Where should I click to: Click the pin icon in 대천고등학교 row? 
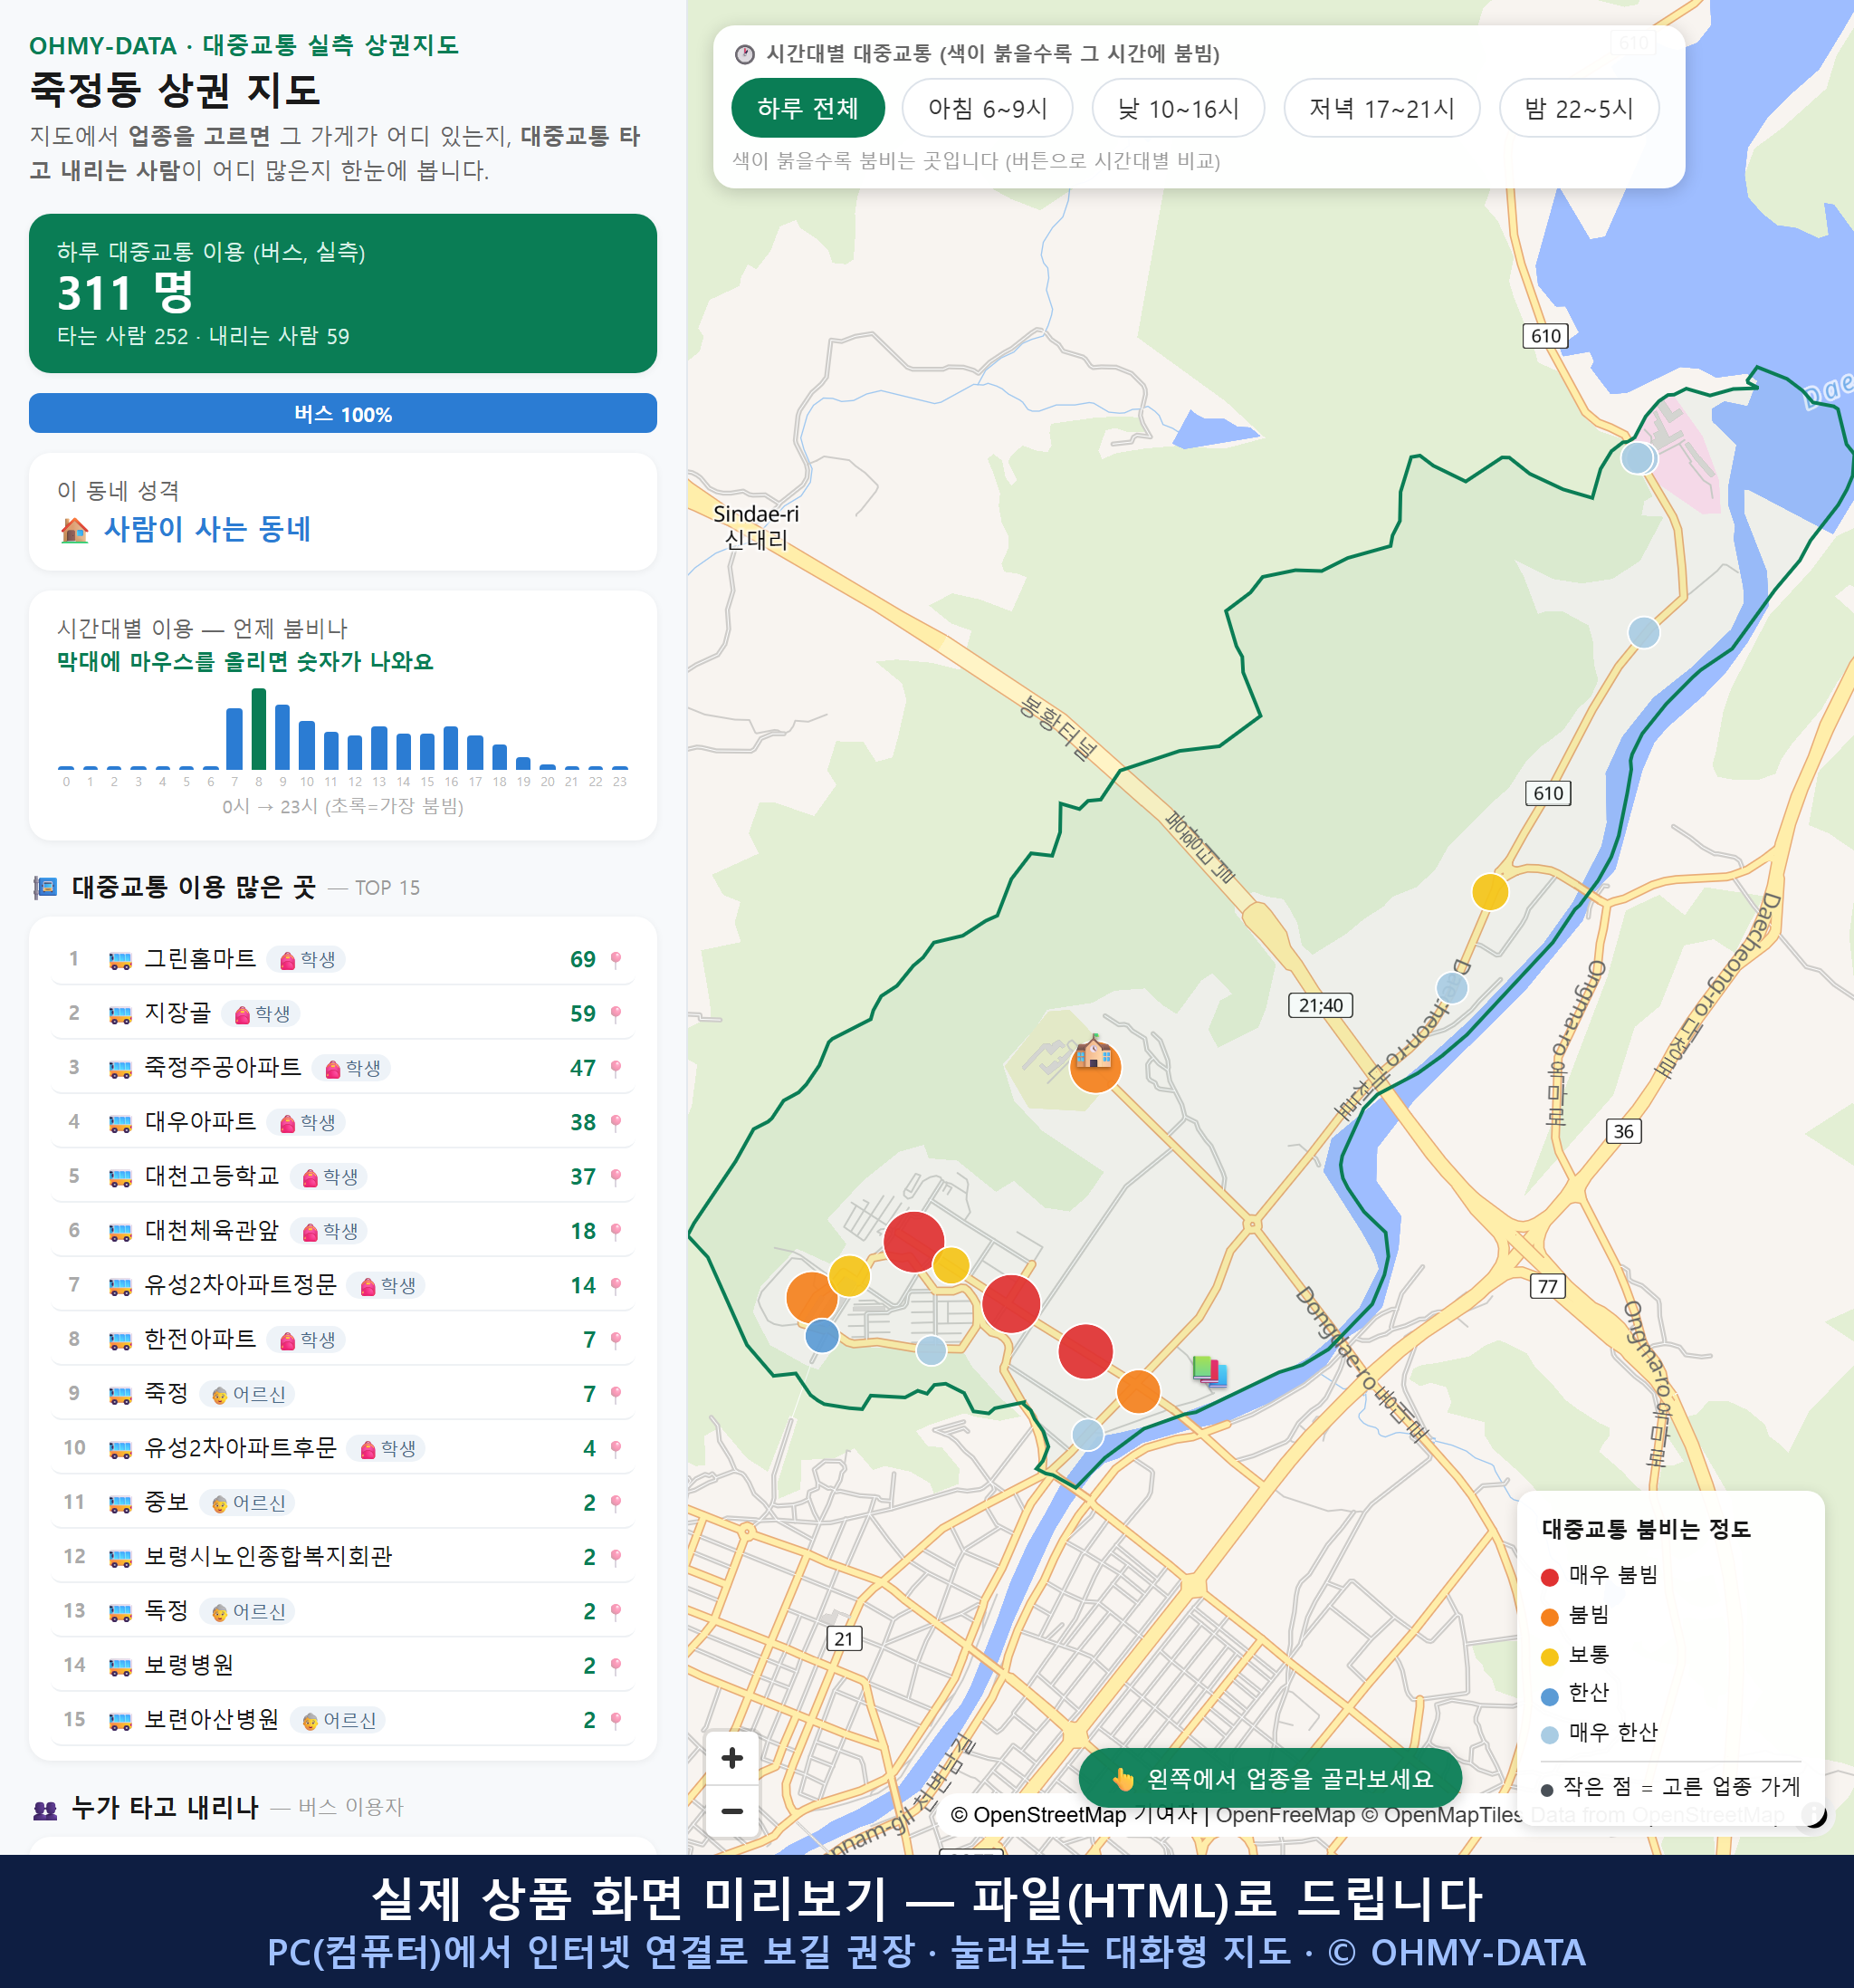[616, 1176]
